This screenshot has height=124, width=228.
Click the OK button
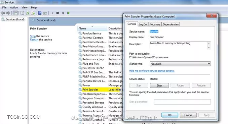click(170, 115)
